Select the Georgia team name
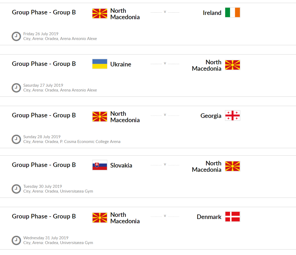The height and width of the screenshot is (255, 296). pos(211,116)
